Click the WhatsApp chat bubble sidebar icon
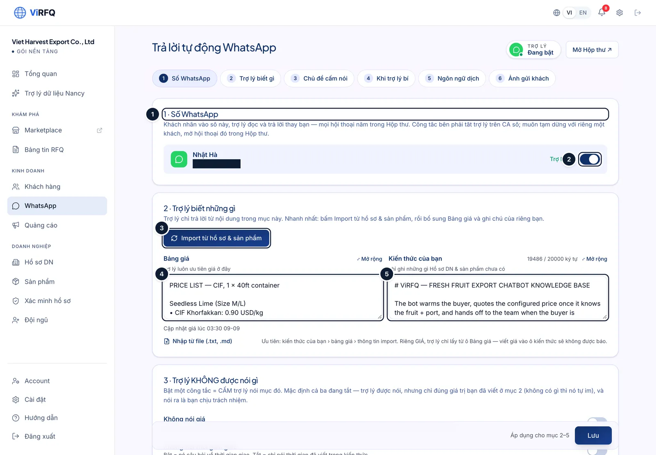Viewport: 656px width, 455px height. coord(16,206)
